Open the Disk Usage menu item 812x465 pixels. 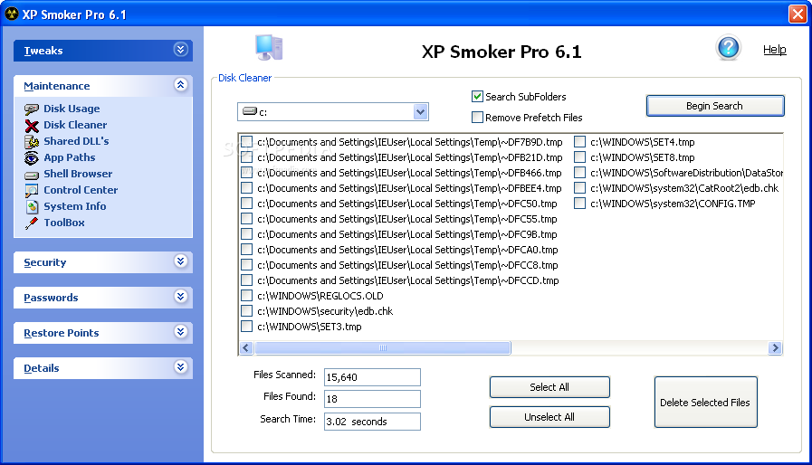tap(72, 109)
